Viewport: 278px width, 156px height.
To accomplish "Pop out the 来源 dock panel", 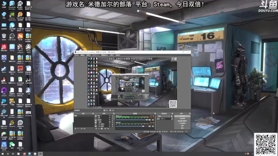I will coord(114,114).
